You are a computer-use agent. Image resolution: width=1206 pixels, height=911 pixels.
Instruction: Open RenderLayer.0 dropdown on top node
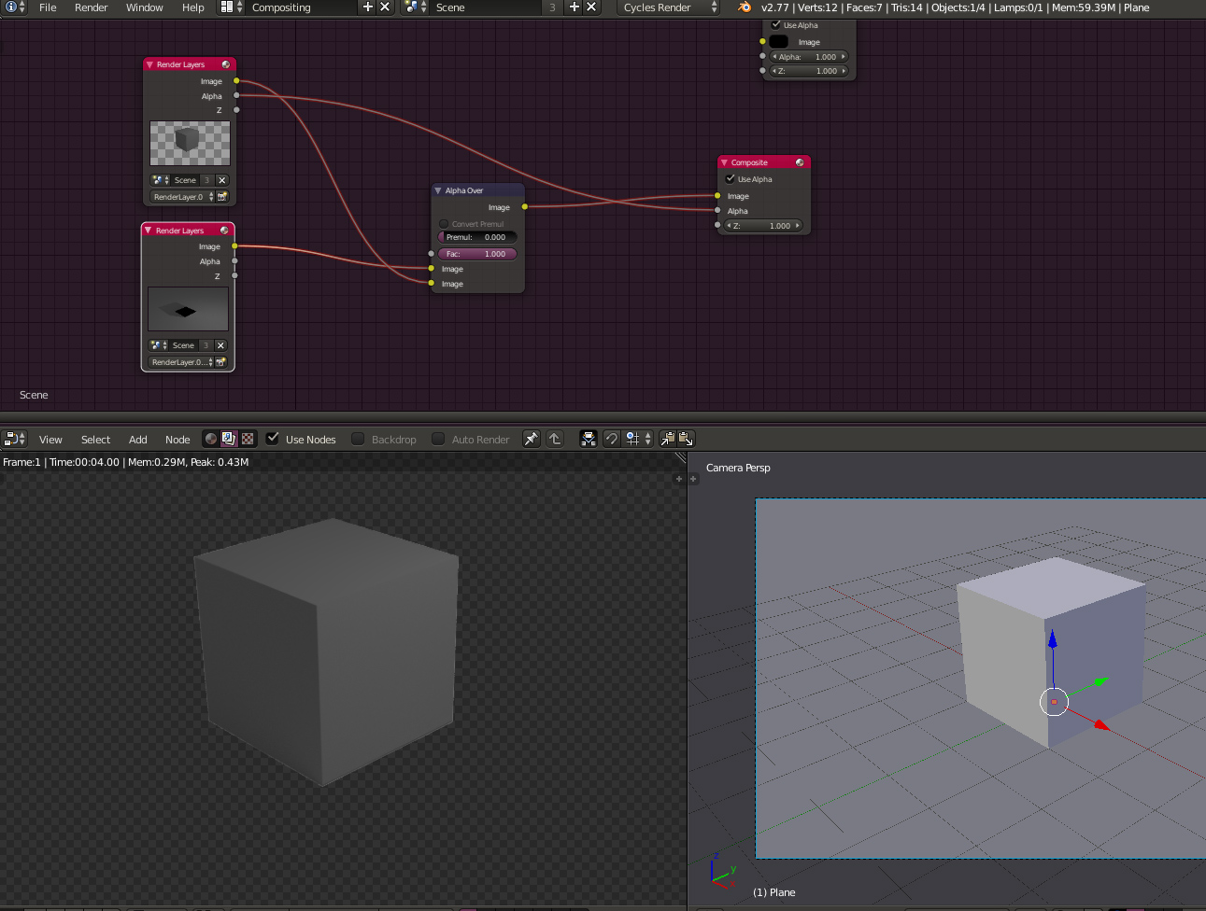point(184,197)
